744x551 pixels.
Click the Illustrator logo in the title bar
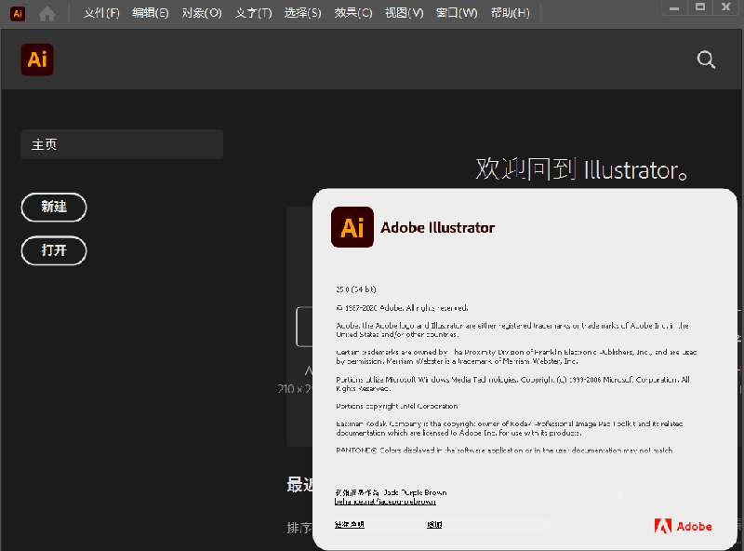(17, 13)
